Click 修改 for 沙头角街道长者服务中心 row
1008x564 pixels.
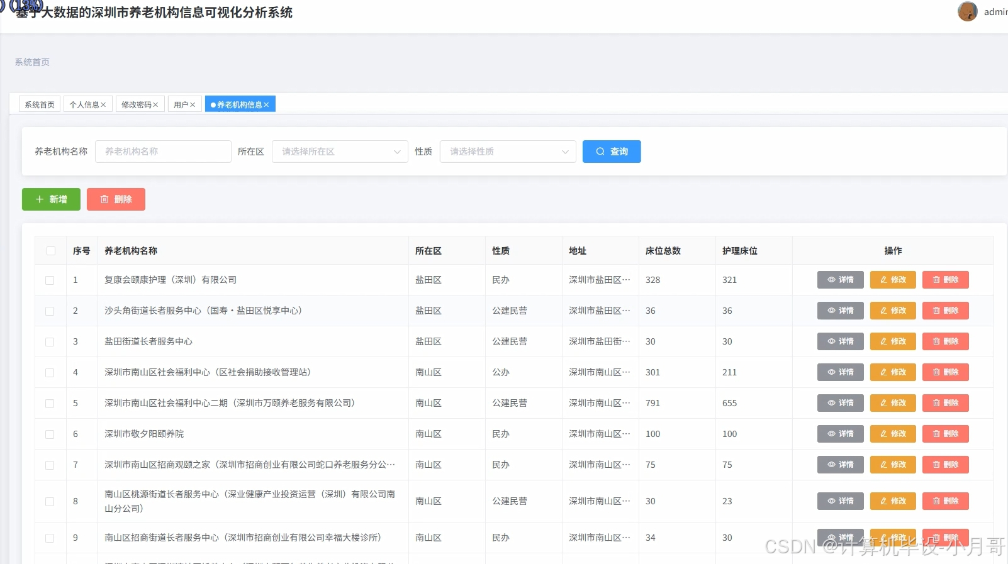(893, 311)
